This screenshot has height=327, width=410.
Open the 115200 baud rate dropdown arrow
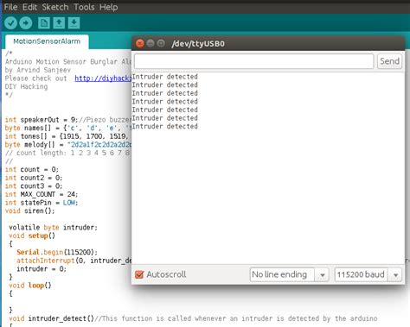click(x=395, y=275)
